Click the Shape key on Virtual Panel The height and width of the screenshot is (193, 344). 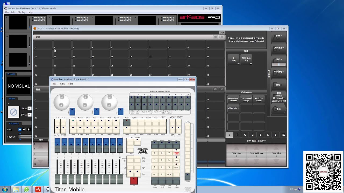click(x=73, y=129)
